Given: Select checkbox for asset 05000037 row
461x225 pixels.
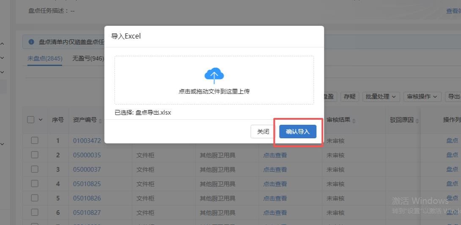Looking at the screenshot, I should pyautogui.click(x=35, y=170).
